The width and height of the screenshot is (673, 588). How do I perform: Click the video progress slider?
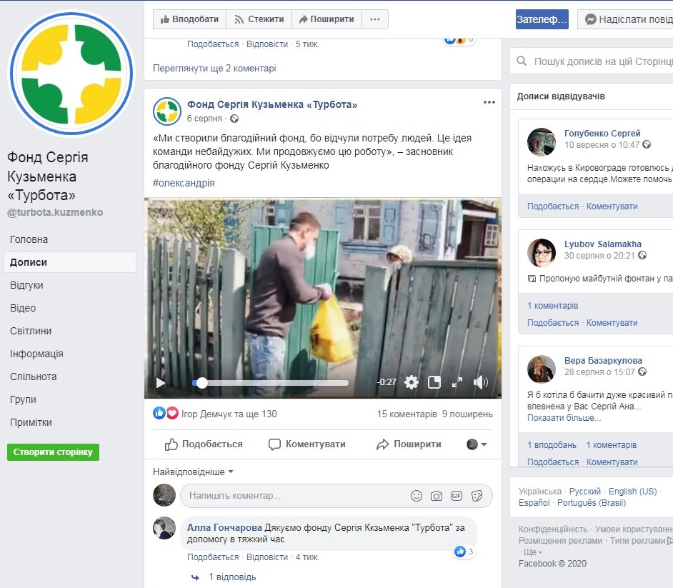[x=270, y=383]
